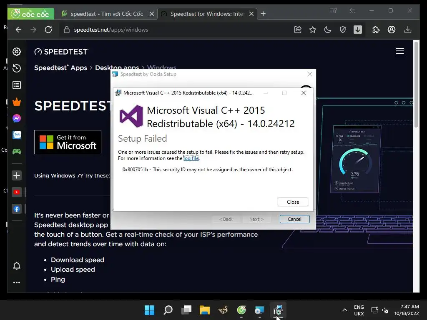The image size is (427, 320).
Task: Open the shield ad-block icon
Action: (x=343, y=30)
